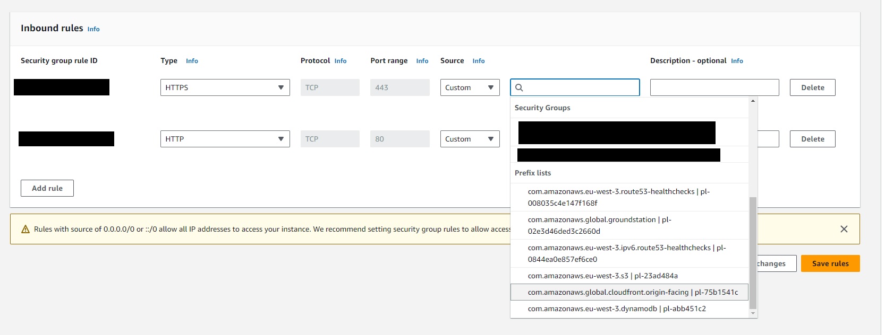Dismiss the 0.0.0.0/0 warning banner
Image resolution: width=885 pixels, height=335 pixels.
(x=844, y=229)
